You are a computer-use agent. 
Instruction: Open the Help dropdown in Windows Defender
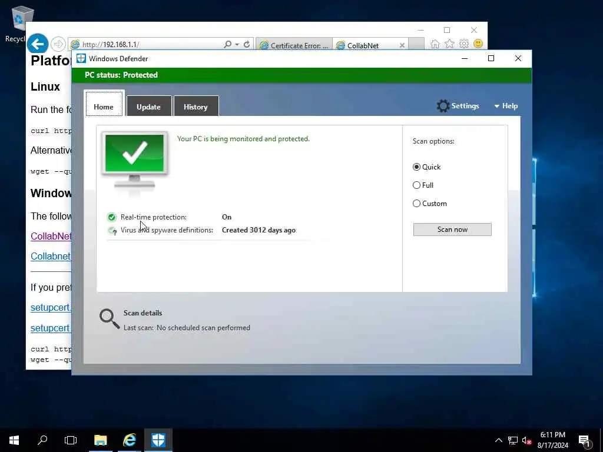(x=506, y=106)
